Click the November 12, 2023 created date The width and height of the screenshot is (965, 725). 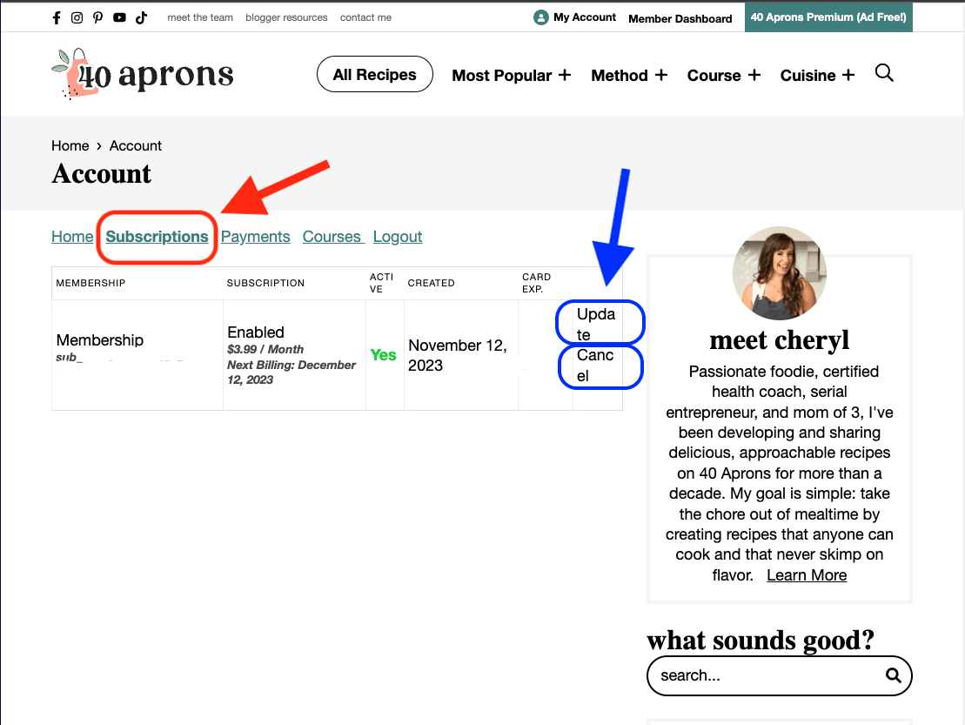click(458, 355)
